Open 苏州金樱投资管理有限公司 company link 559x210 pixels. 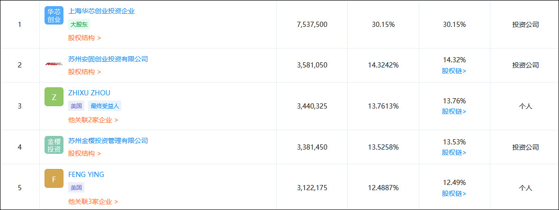[x=108, y=141]
